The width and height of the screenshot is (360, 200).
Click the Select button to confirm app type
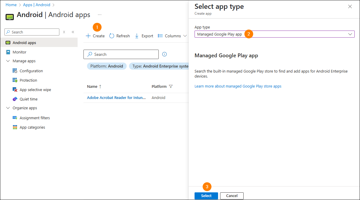pyautogui.click(x=206, y=196)
